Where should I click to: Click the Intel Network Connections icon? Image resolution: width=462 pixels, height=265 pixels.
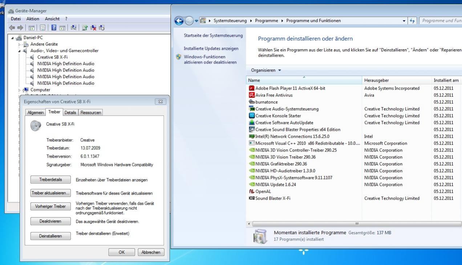tap(251, 136)
